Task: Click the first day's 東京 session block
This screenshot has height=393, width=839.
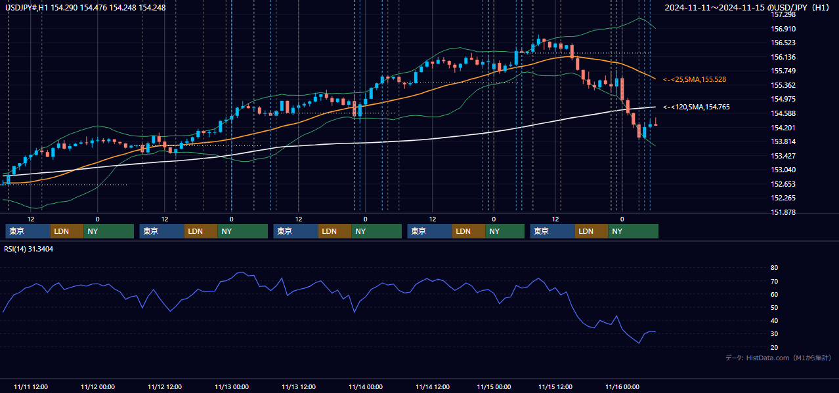Action: click(28, 231)
